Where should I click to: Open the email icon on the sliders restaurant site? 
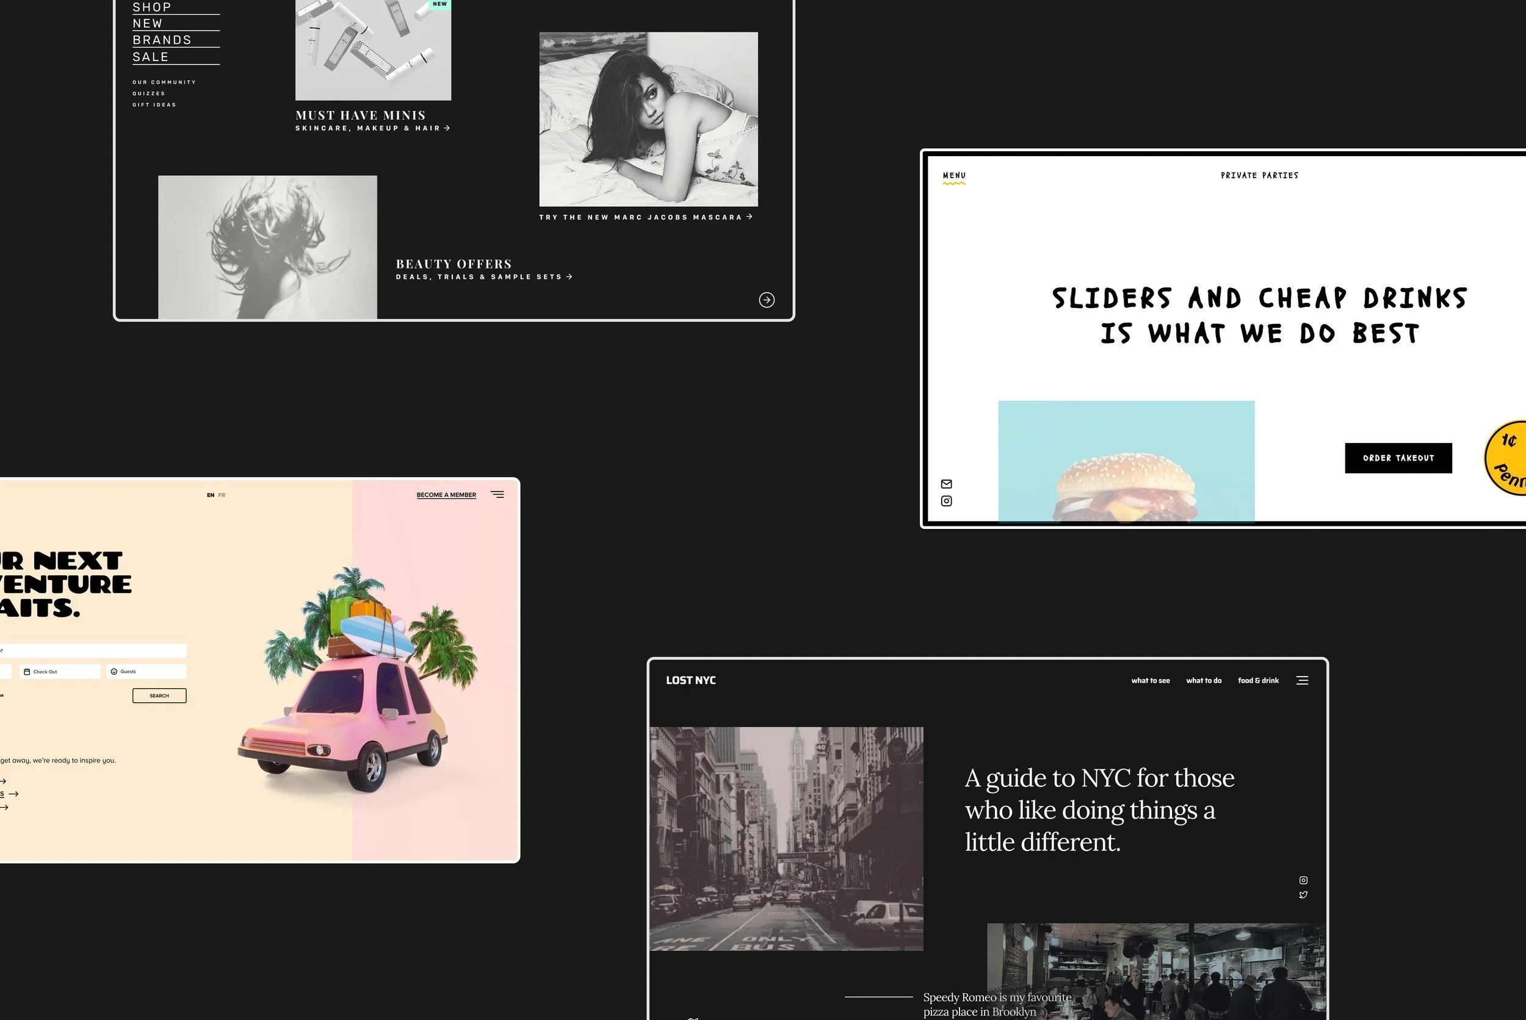pyautogui.click(x=947, y=483)
